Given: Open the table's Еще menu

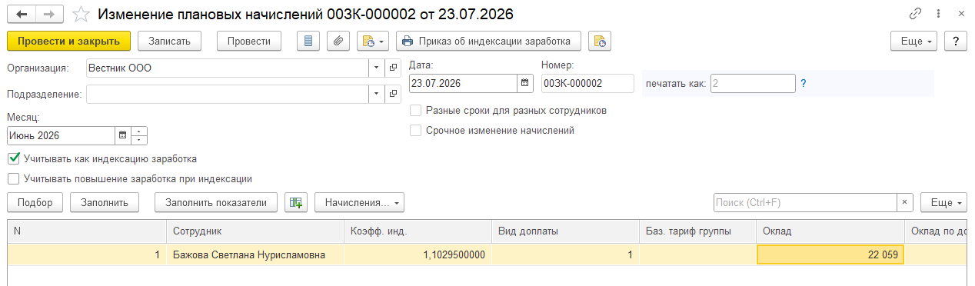Looking at the screenshot, I should click(x=943, y=202).
